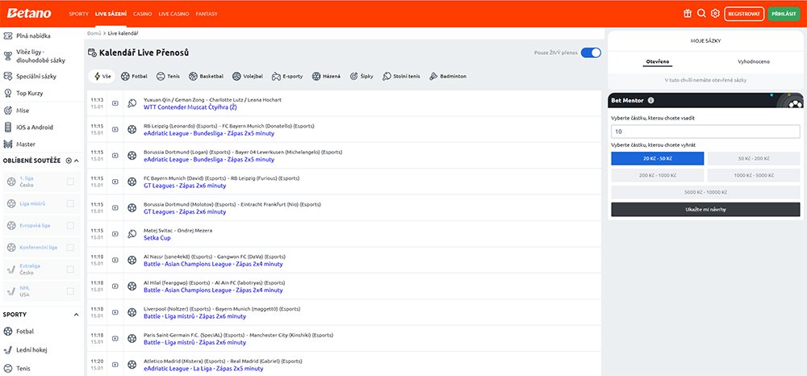Click the Top Kurzy icon

tap(8, 93)
